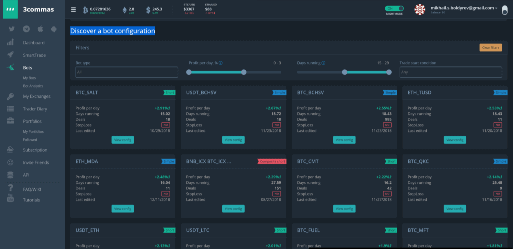Open the hamburger menu icon
This screenshot has height=249, width=513.
coord(73,9)
